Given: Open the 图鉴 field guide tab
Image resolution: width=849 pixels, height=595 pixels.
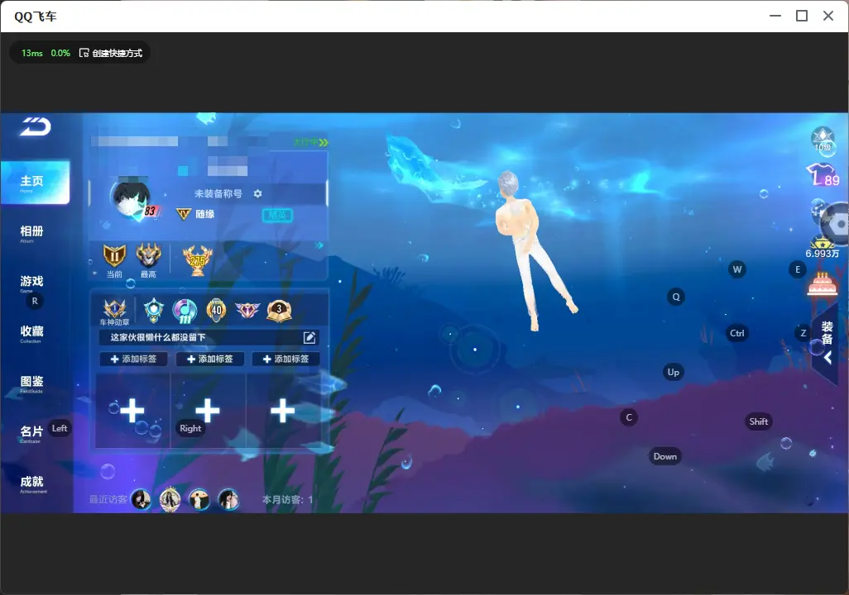Looking at the screenshot, I should coord(31,383).
